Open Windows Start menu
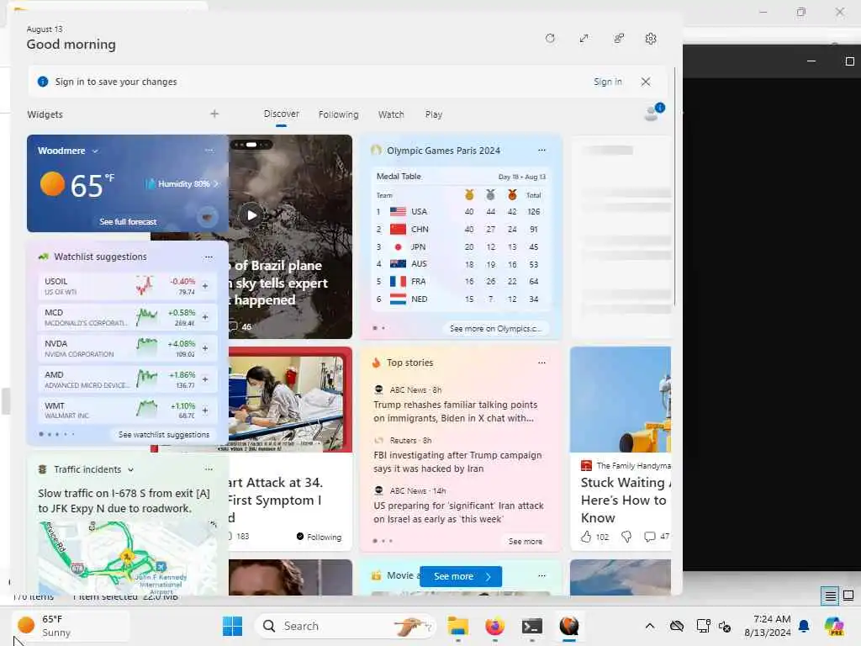Screen dimensions: 861x646 [232, 626]
